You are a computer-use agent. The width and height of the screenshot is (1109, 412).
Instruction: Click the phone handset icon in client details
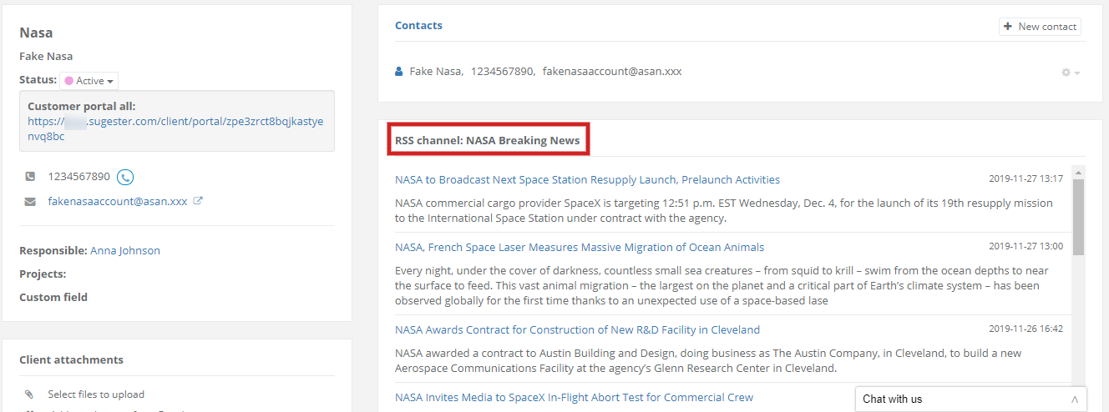click(30, 177)
